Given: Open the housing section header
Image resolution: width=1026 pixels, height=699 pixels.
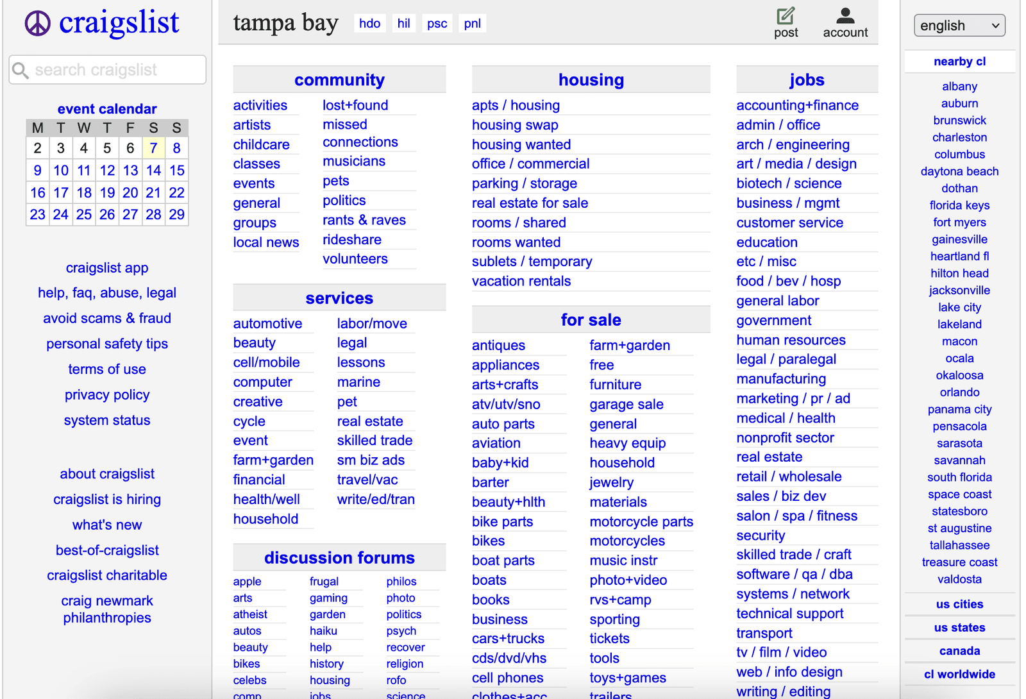Looking at the screenshot, I should [x=591, y=80].
